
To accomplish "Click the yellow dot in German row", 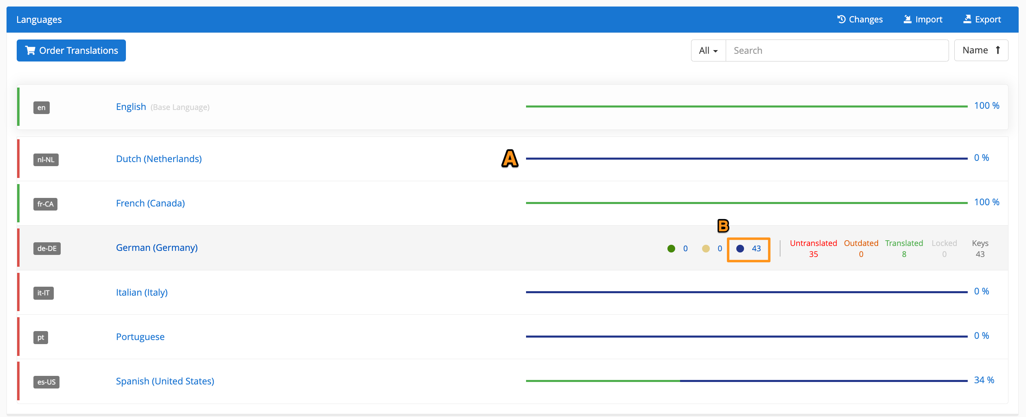I will pyautogui.click(x=706, y=248).
